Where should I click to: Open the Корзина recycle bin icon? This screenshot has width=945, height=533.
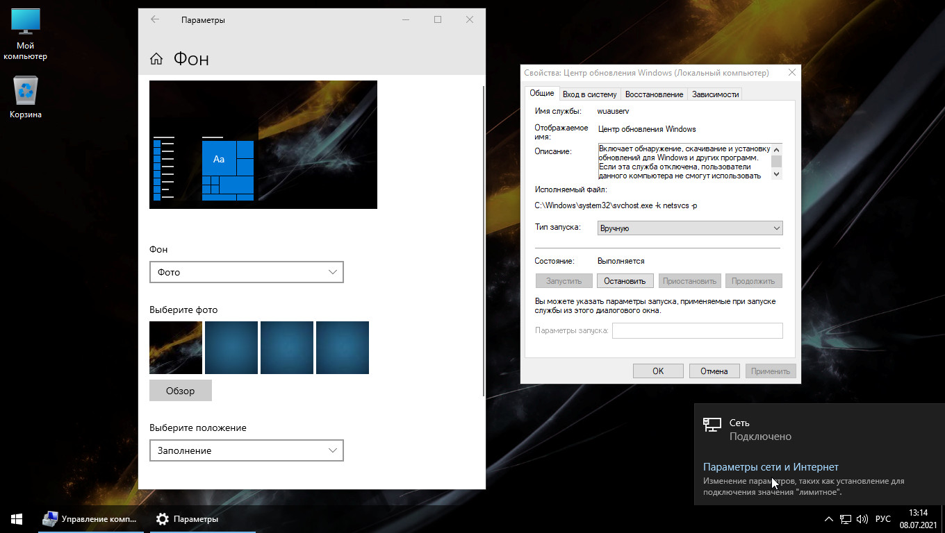(26, 98)
